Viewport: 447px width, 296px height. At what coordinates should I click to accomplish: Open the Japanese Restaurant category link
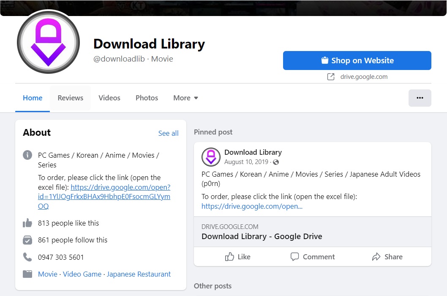[139, 274]
